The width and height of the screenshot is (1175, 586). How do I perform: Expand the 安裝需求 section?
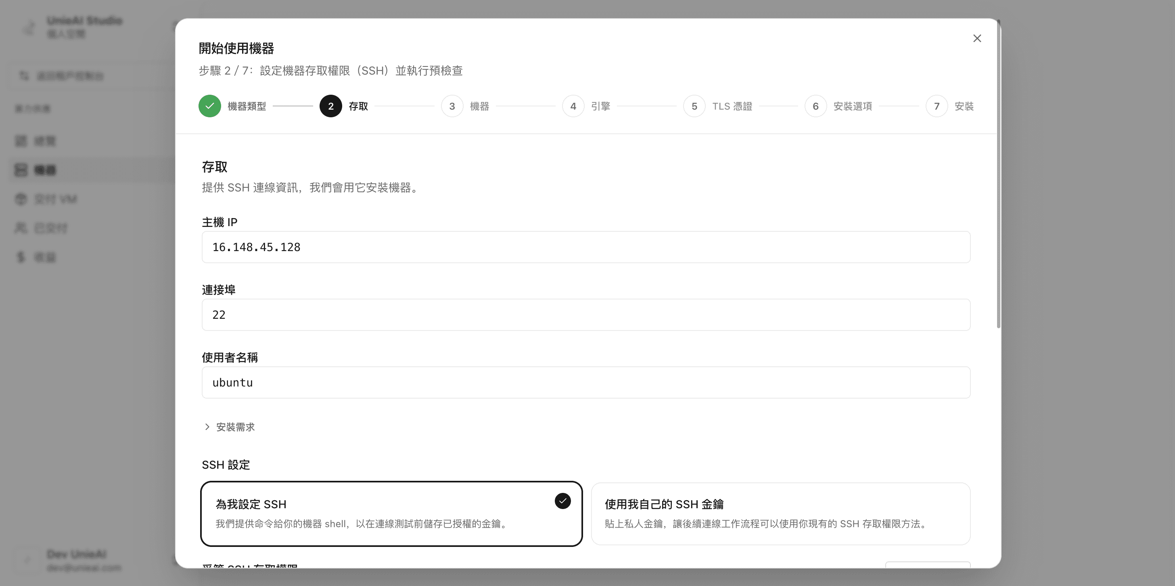click(230, 427)
